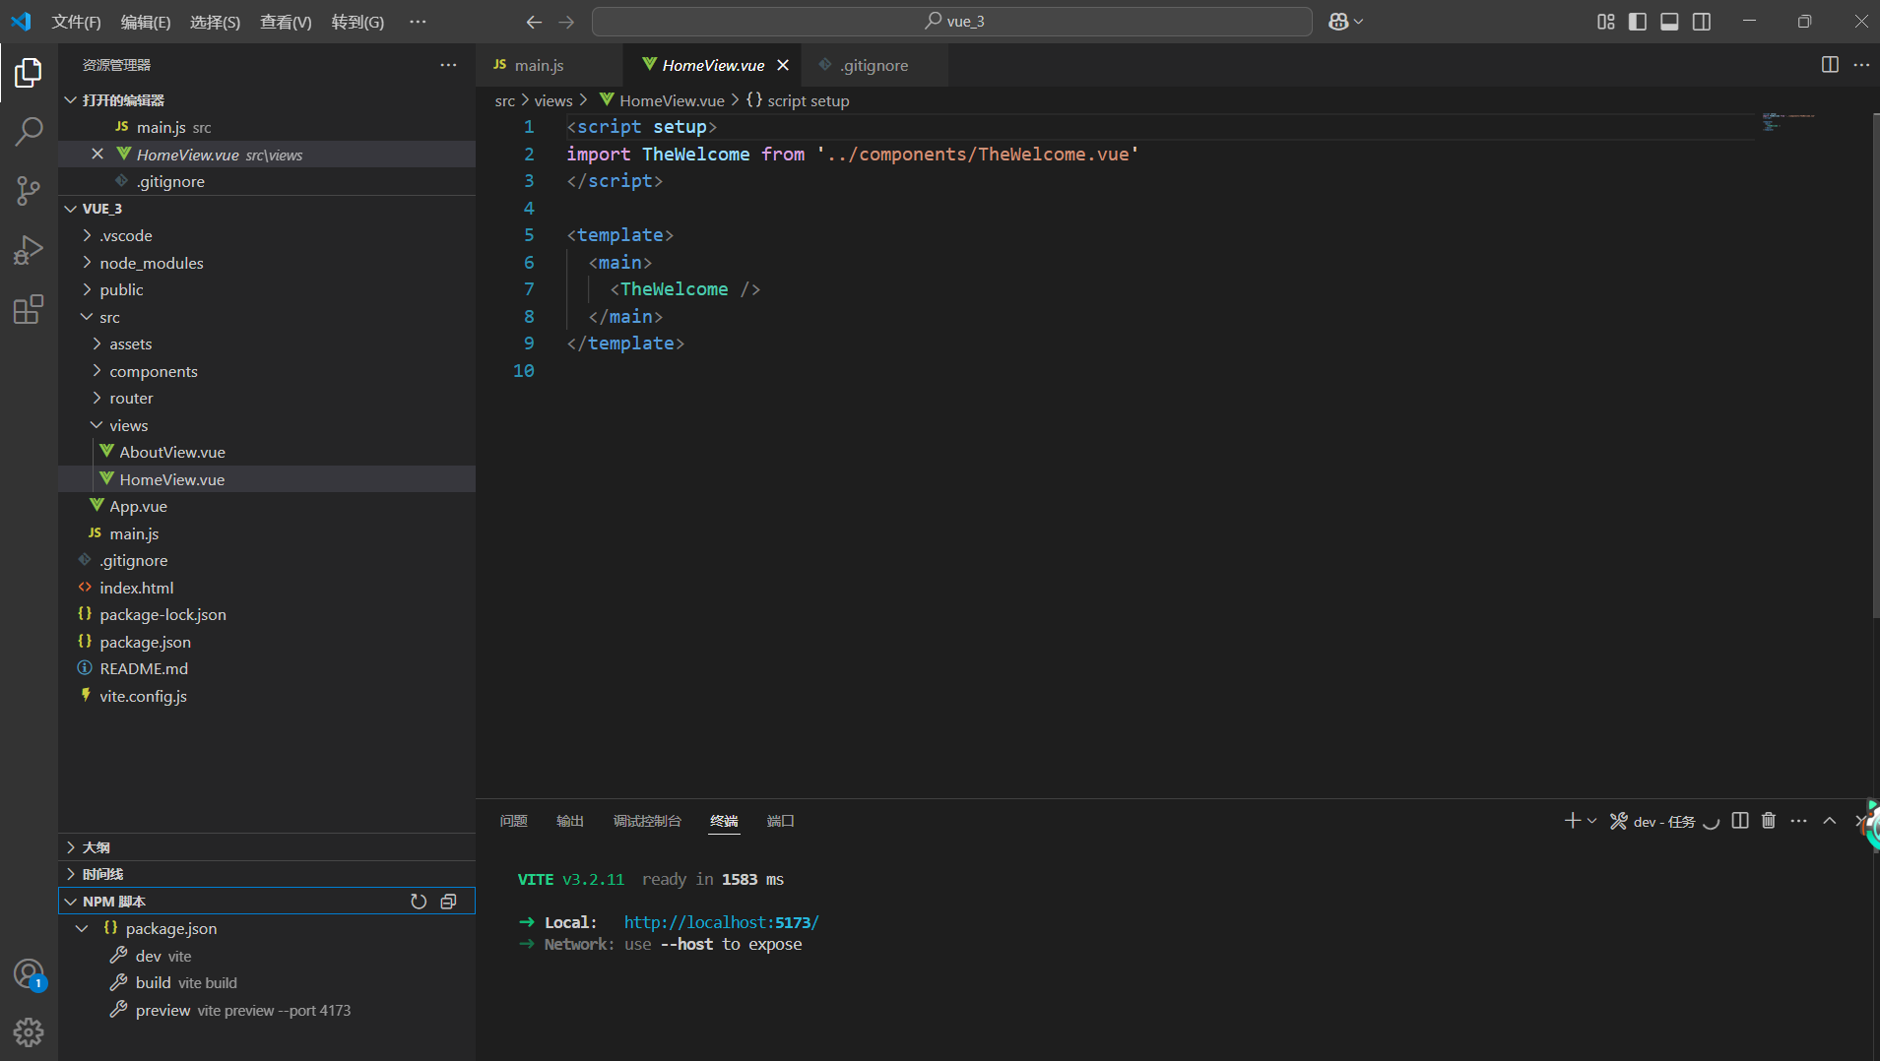The height and width of the screenshot is (1061, 1880).
Task: Split the terminal
Action: [1739, 821]
